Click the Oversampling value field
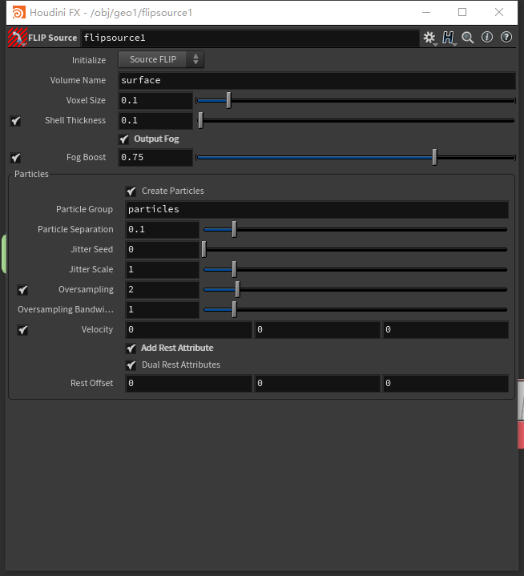The image size is (524, 576). [x=163, y=289]
